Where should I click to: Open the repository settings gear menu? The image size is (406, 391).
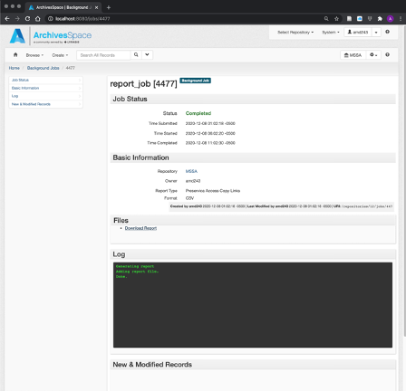(373, 55)
